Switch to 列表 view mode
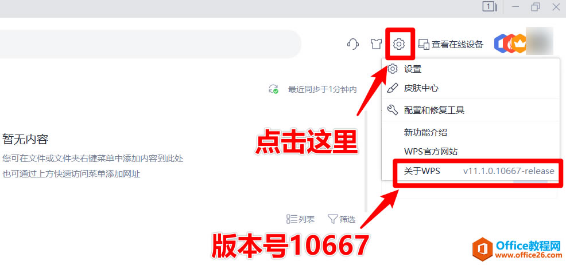 [x=300, y=219]
